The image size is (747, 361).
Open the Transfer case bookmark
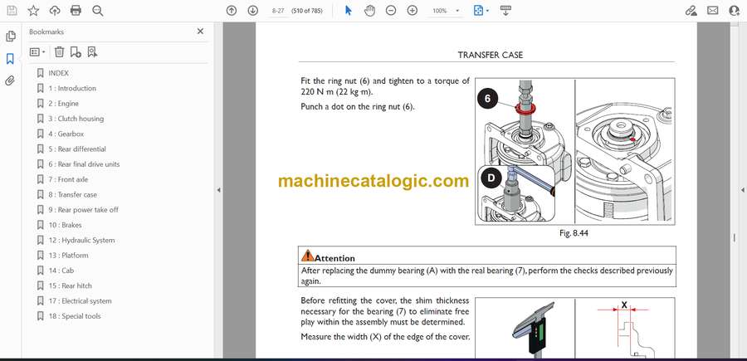point(72,194)
